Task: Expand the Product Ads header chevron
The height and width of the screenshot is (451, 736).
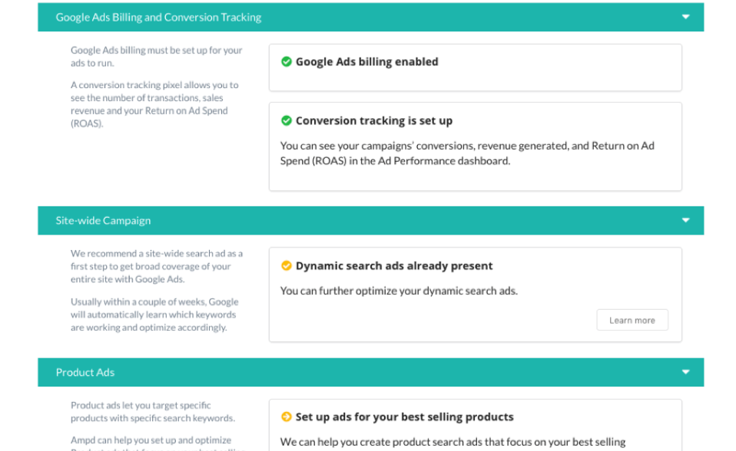Action: (x=685, y=371)
